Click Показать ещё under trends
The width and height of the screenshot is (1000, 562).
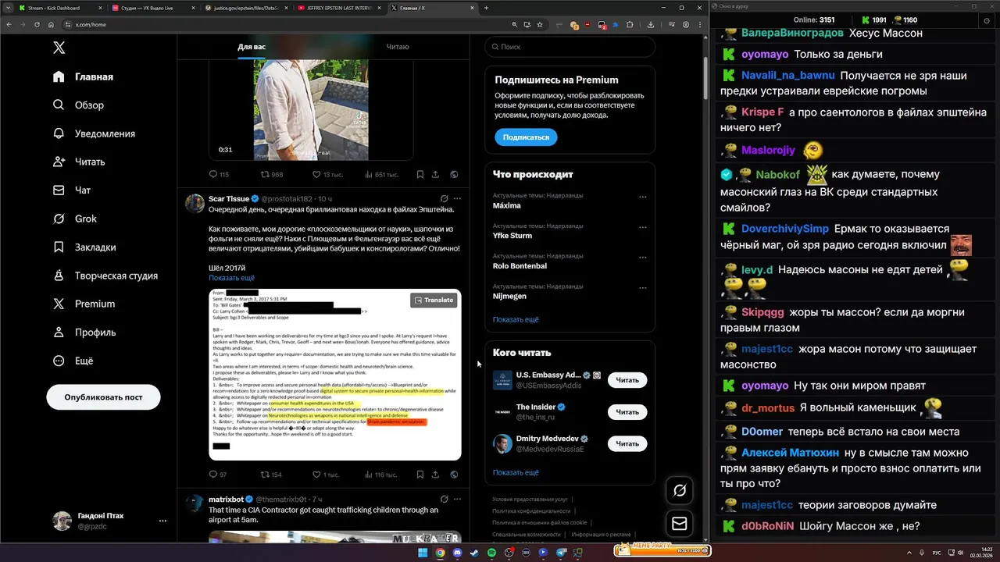[x=516, y=319]
